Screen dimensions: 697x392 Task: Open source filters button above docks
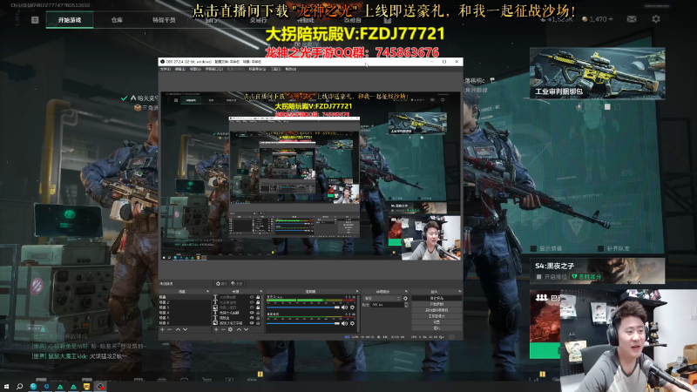click(237, 284)
